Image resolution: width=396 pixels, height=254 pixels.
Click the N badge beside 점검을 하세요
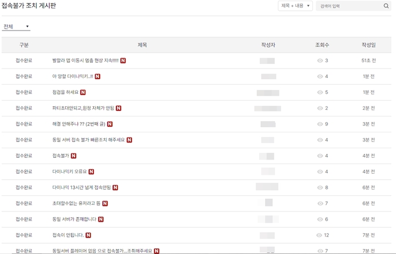point(83,92)
